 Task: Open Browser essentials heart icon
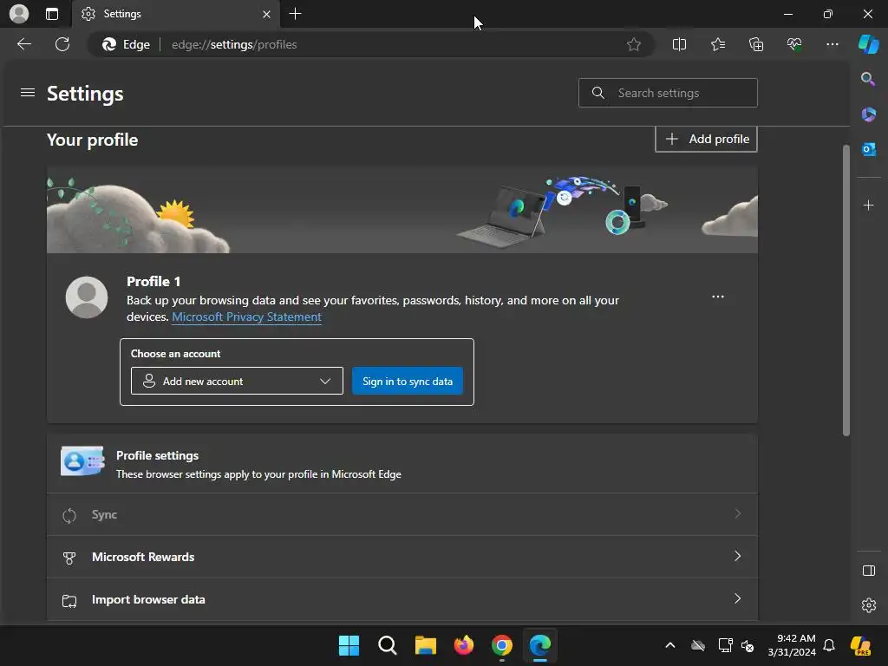coord(794,44)
